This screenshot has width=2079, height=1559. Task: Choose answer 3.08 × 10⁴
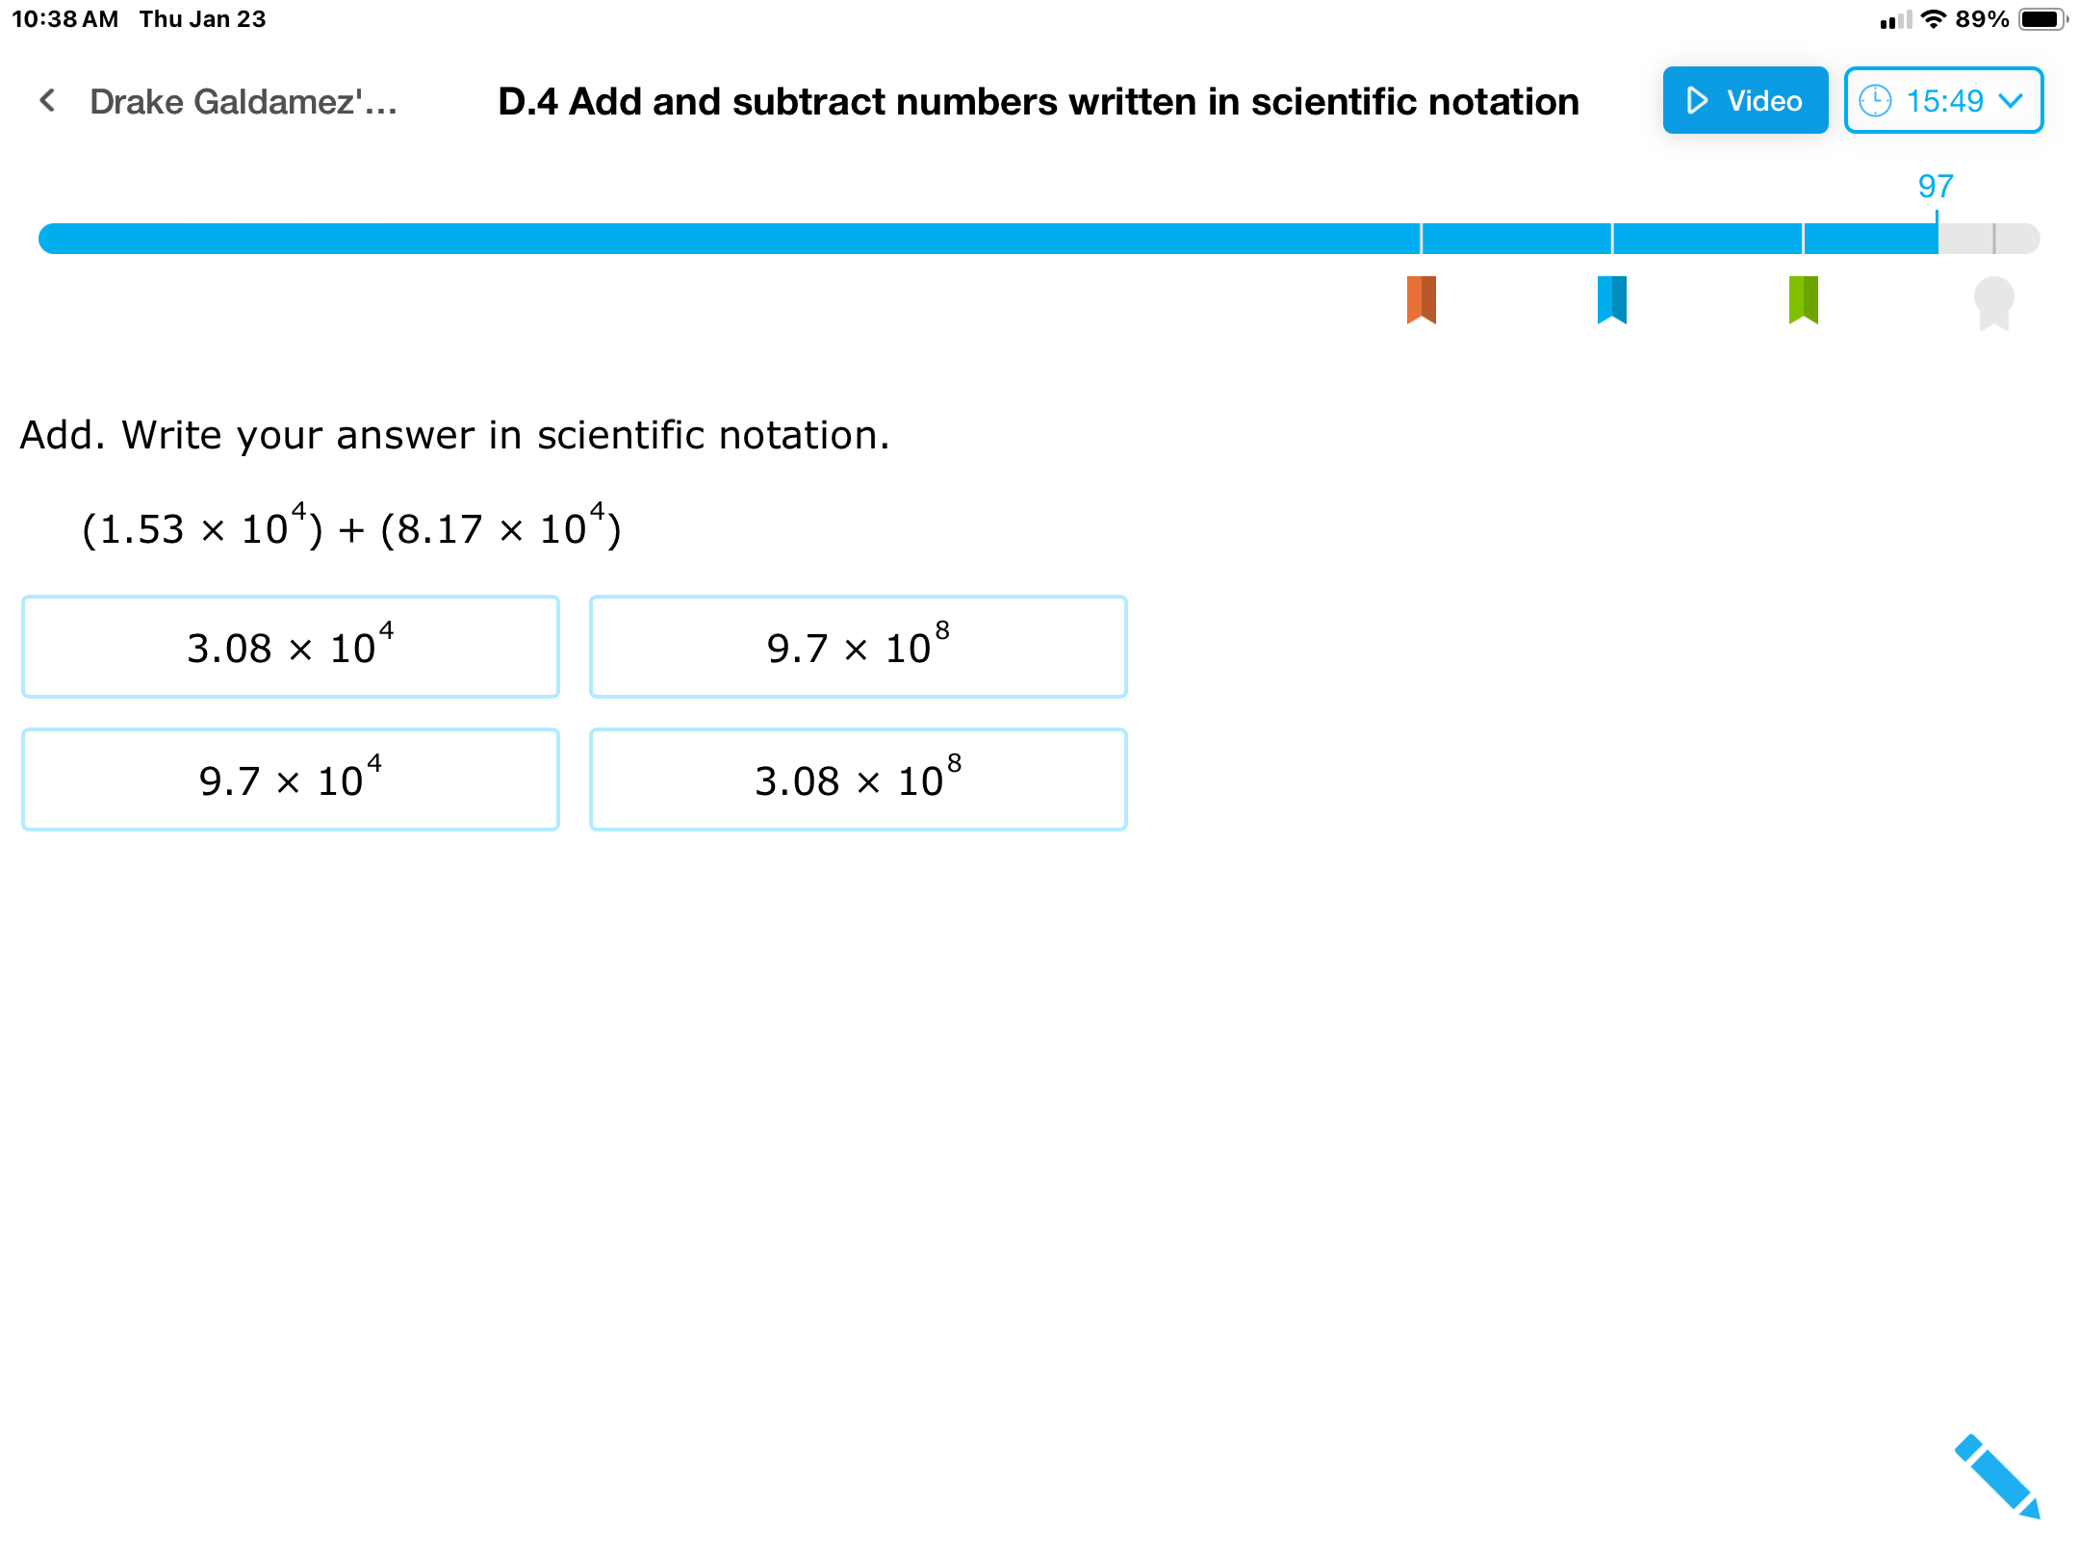click(291, 647)
